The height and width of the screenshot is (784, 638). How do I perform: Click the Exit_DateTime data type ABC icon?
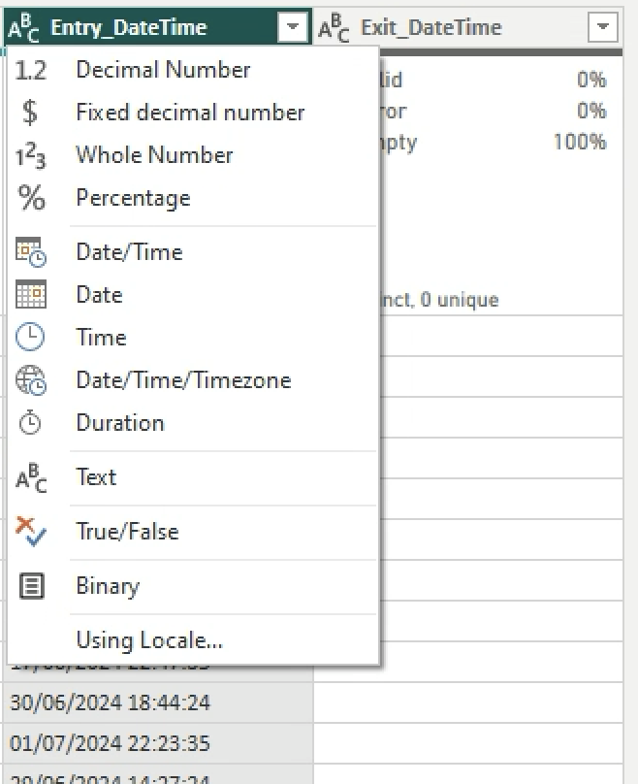334,29
